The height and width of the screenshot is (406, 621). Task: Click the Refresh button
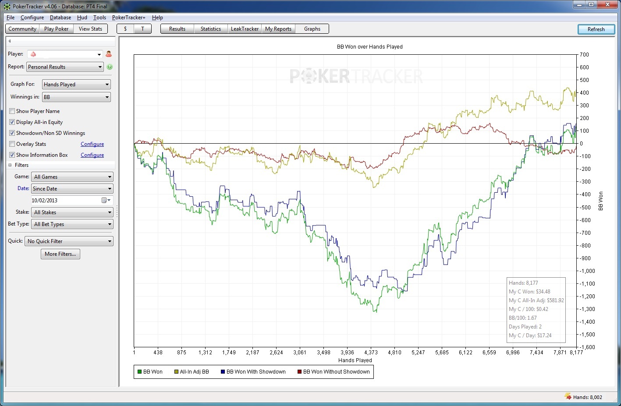[x=596, y=29]
